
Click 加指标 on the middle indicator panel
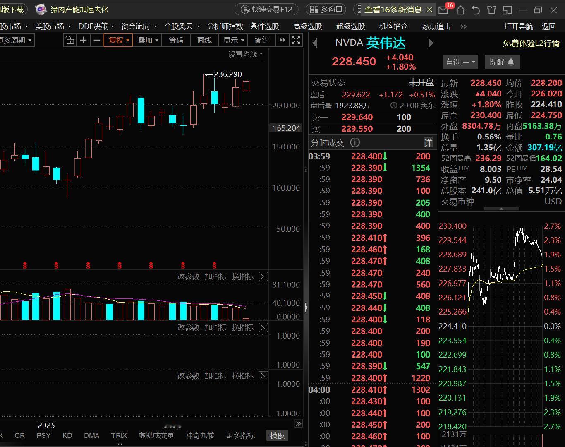pos(215,327)
